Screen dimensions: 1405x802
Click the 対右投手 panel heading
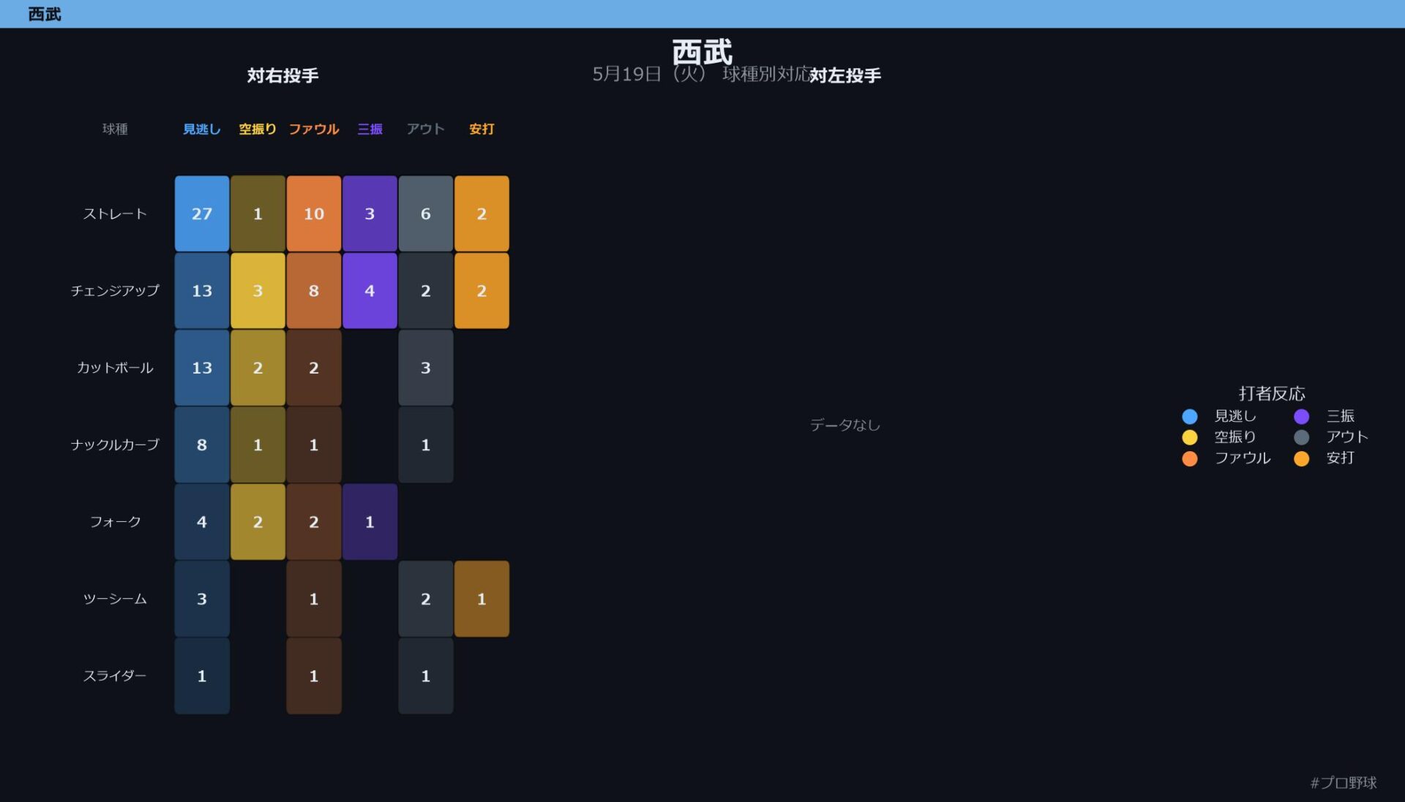click(282, 75)
